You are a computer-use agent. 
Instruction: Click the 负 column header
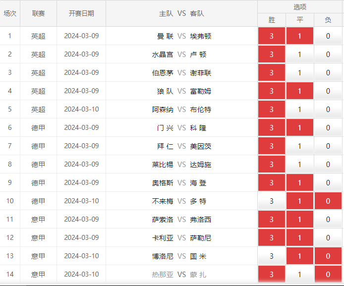tap(328, 20)
